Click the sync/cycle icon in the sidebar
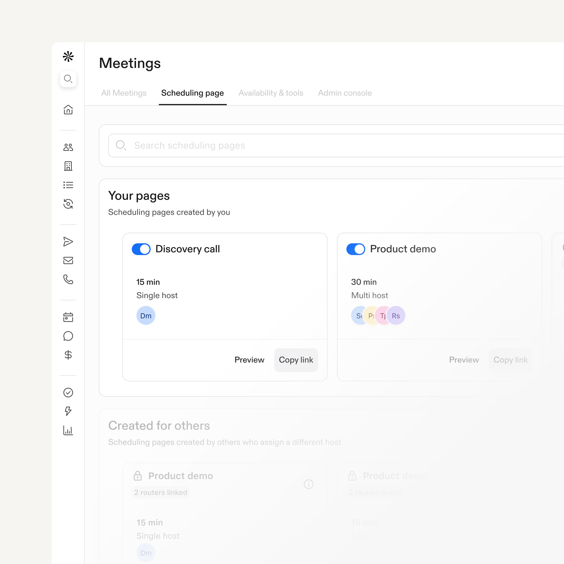This screenshot has width=564, height=564. (x=68, y=204)
